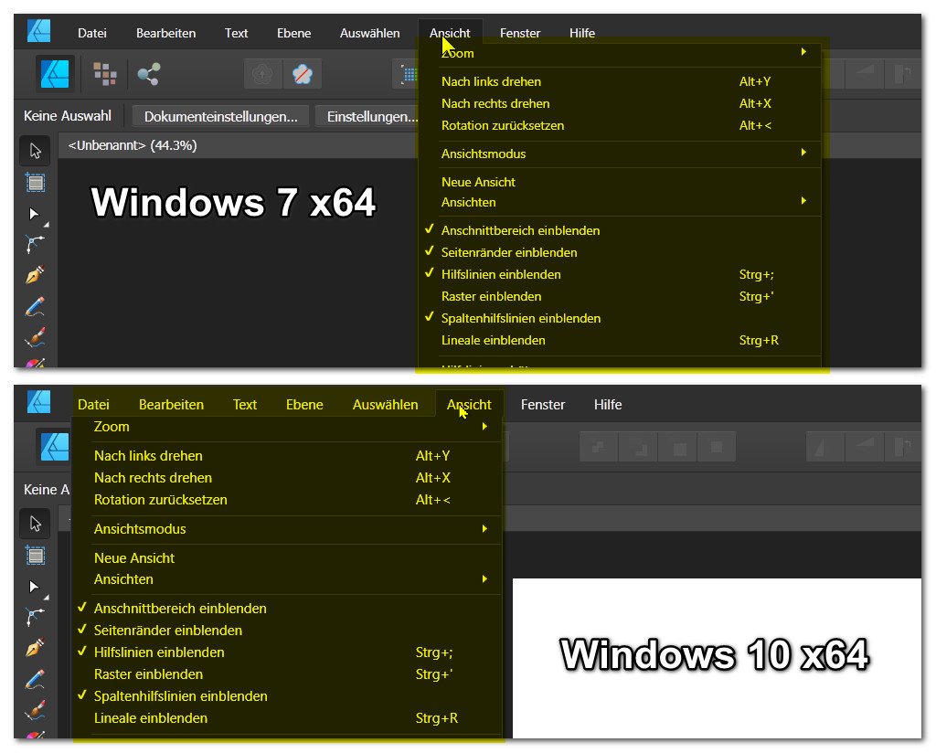This screenshot has height=753, width=936.
Task: Uncheck Hilfslinien einblenden in Windows 7 menu
Action: tap(620, 274)
